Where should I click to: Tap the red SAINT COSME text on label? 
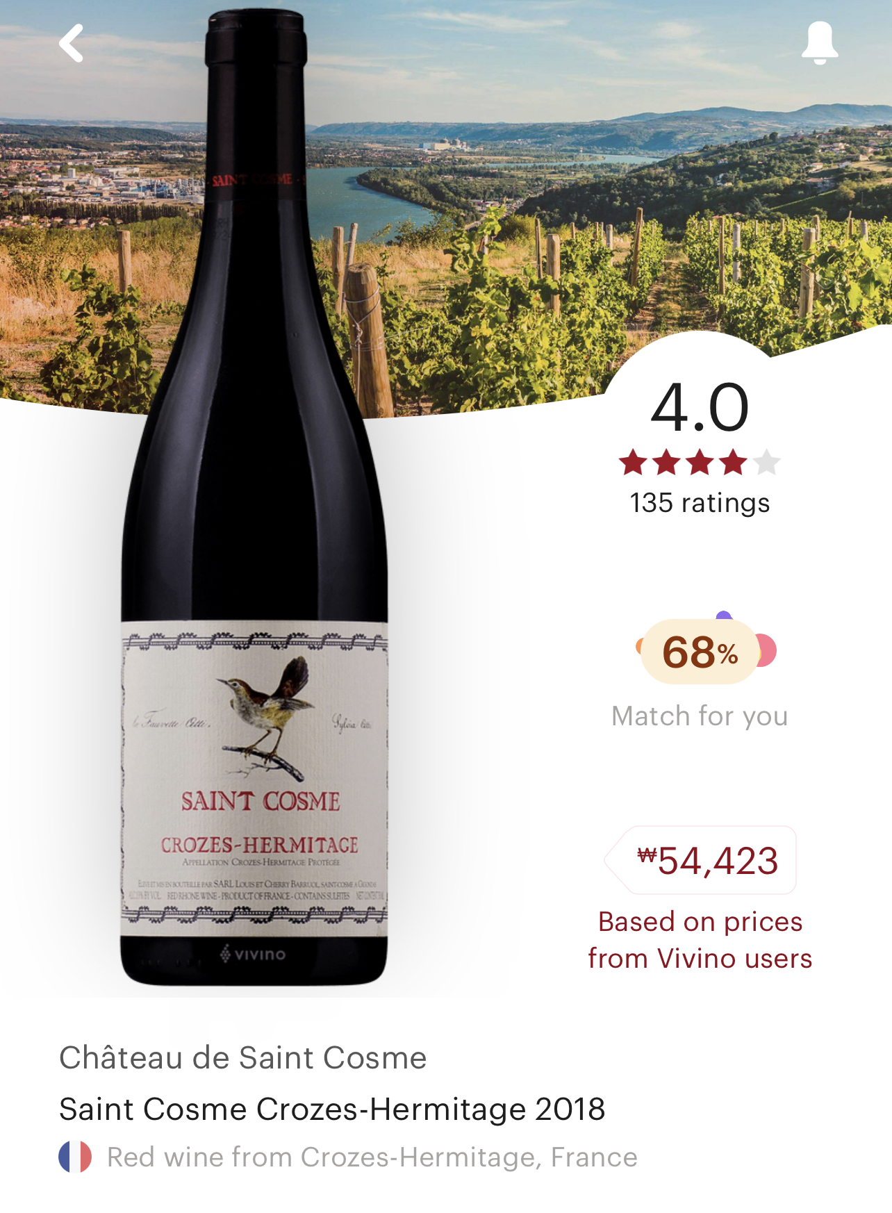[x=261, y=802]
